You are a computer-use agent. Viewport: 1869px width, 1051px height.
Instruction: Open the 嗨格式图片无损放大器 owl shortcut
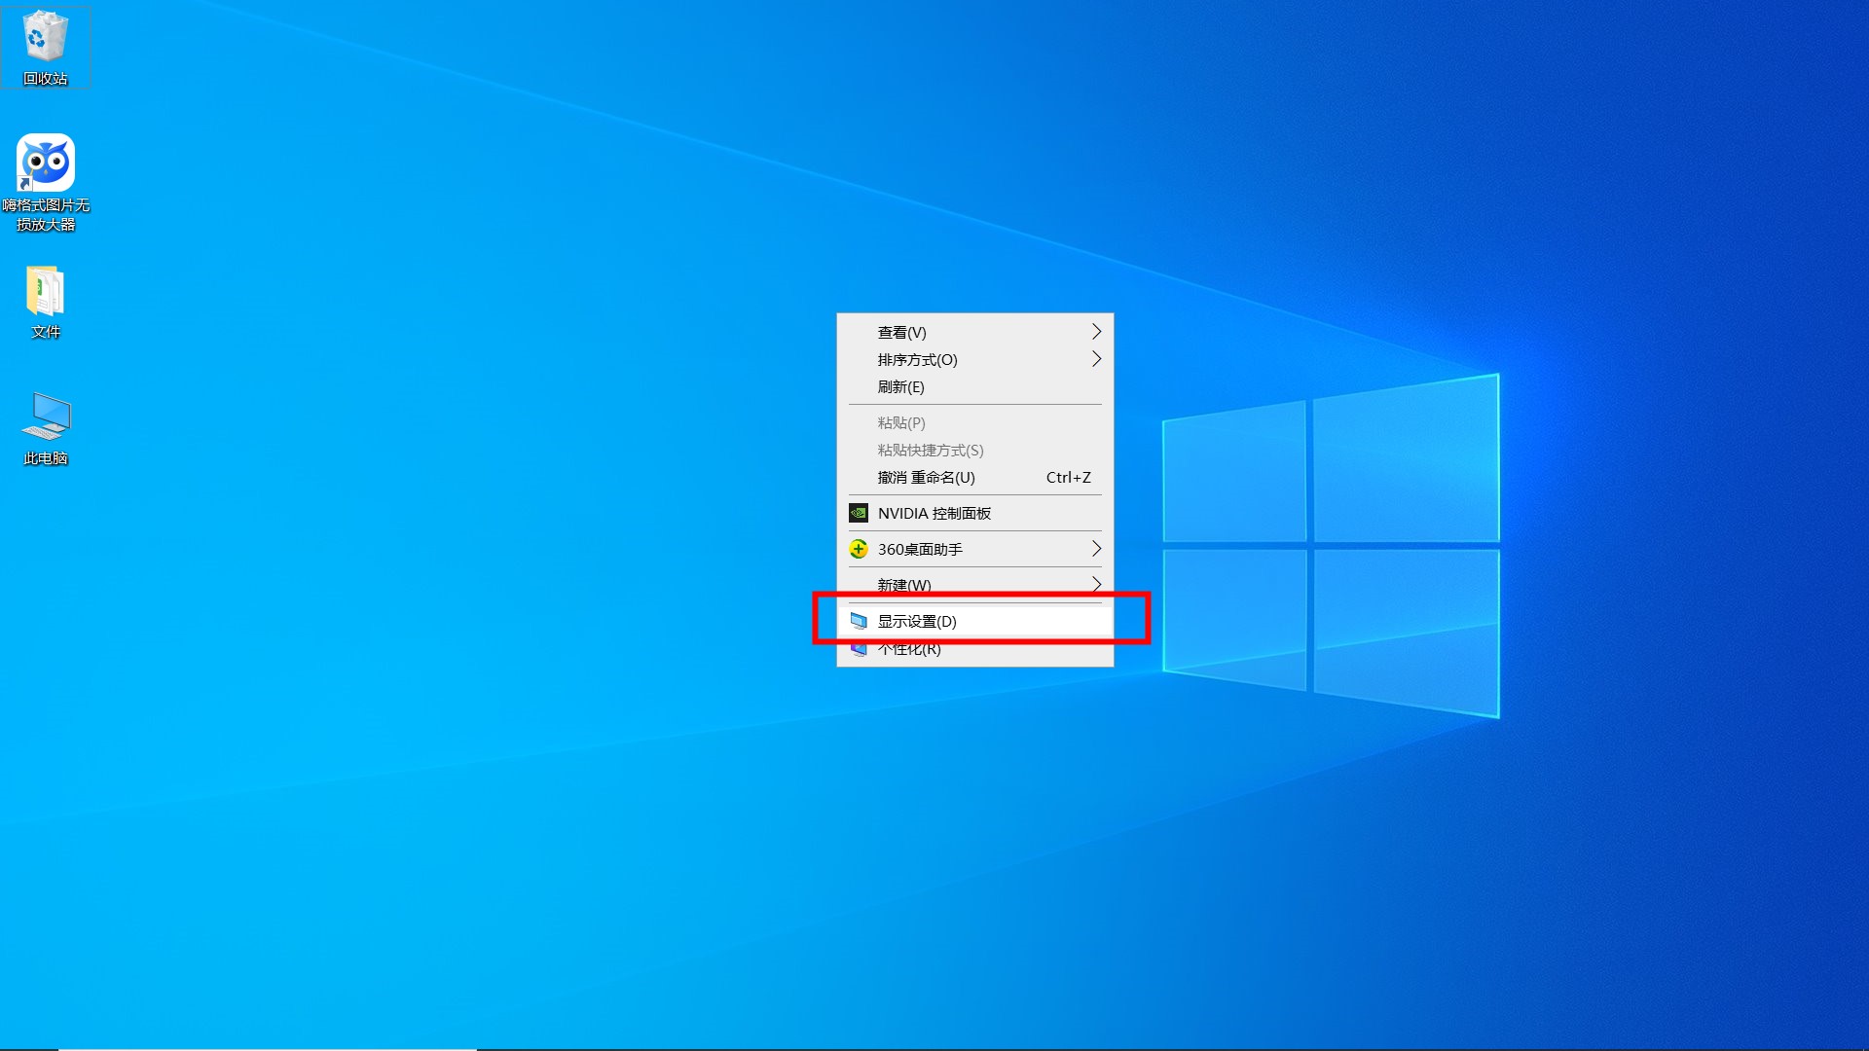point(46,163)
